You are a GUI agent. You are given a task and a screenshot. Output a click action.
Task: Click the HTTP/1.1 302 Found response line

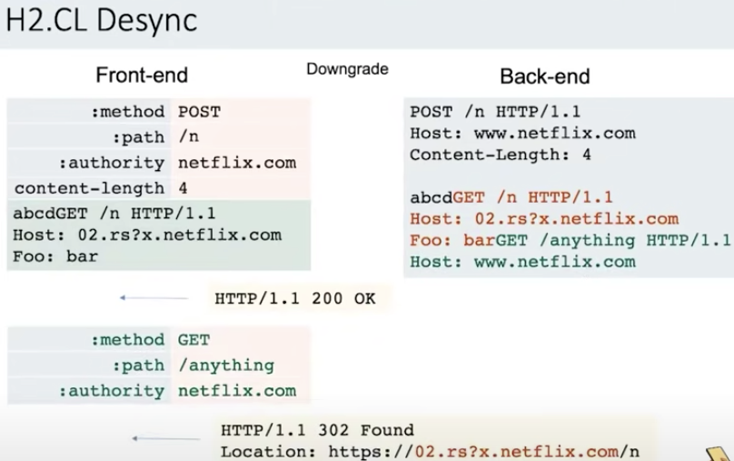coord(317,430)
